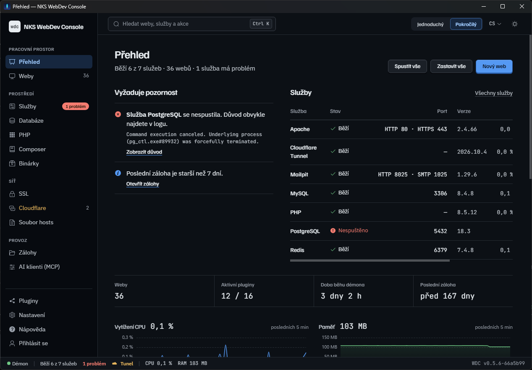
Task: Open Služby in the sidebar
Action: click(x=49, y=106)
